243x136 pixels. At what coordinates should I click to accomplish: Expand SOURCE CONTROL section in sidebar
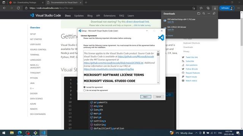(x=38, y=49)
